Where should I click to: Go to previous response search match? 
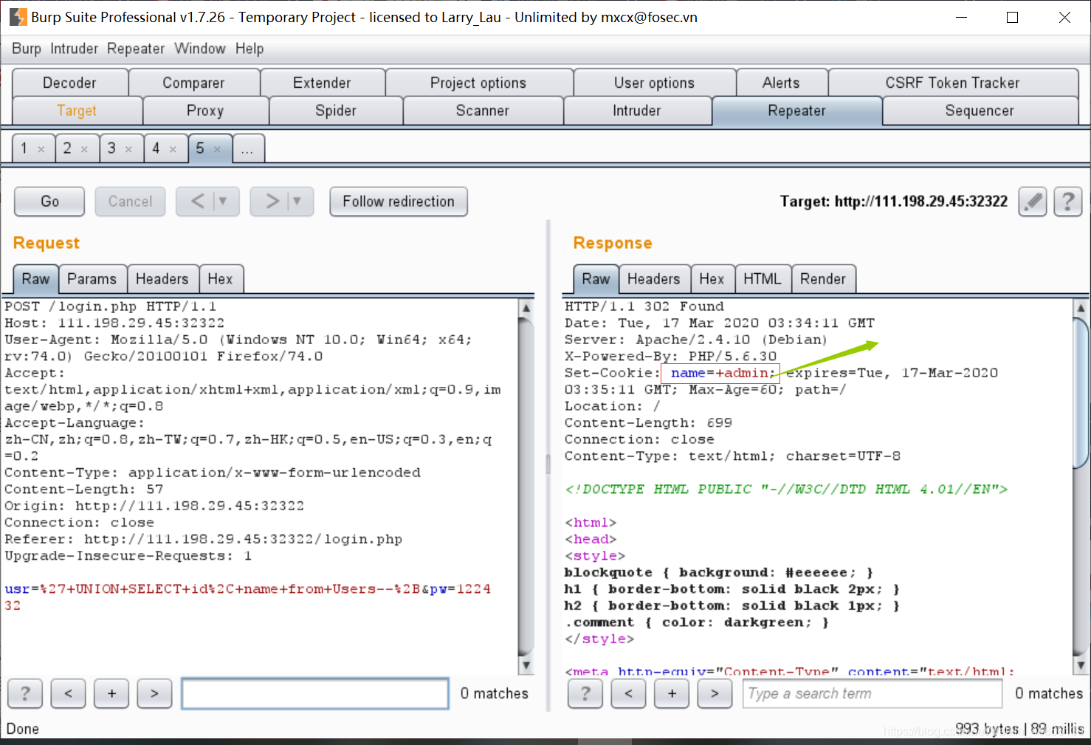pos(629,693)
